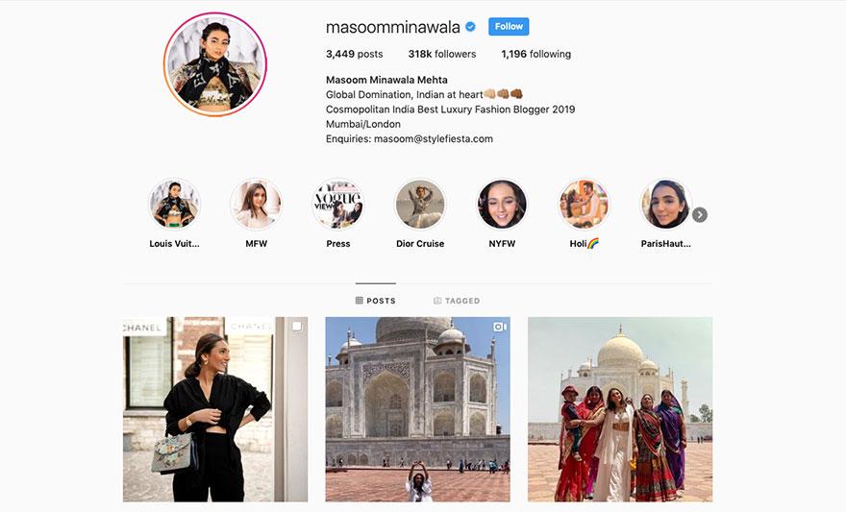Switch to the Posts tab

[x=376, y=301]
